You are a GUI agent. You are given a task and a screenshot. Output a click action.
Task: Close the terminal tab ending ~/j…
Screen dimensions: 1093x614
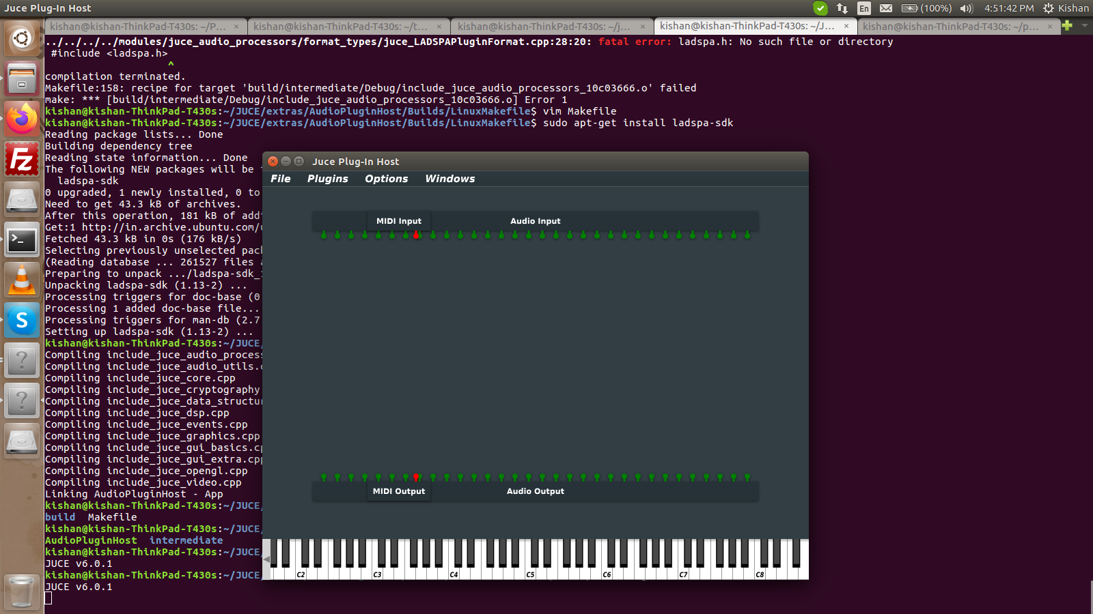(643, 27)
